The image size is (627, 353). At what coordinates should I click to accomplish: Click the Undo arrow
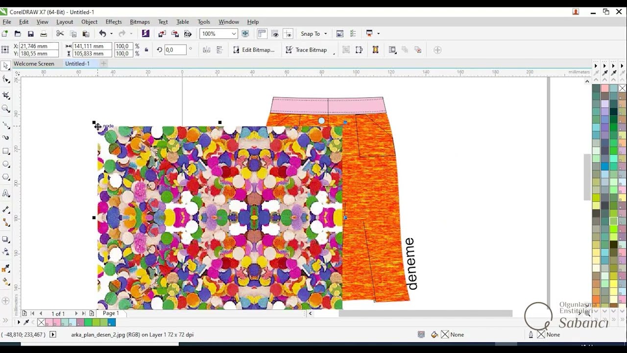point(102,34)
